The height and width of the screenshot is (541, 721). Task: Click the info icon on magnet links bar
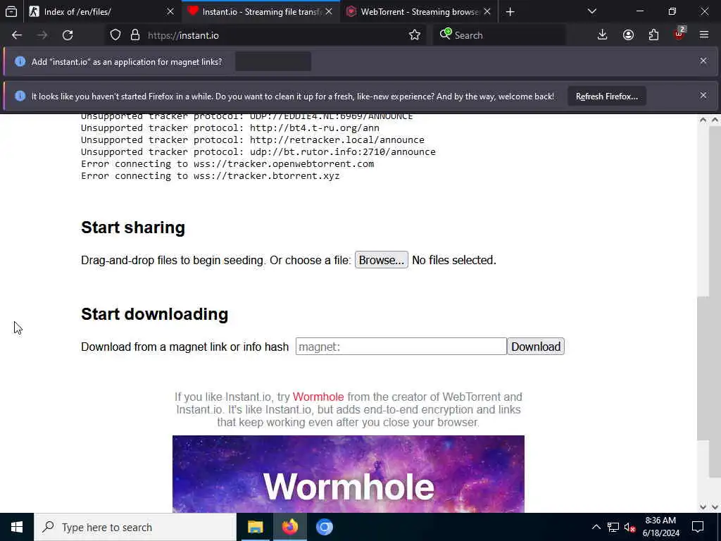[x=20, y=61]
